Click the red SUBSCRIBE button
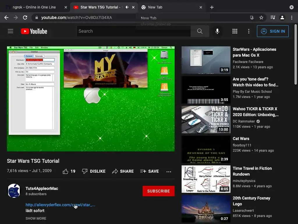Screen dimensions: 298x224 159,191
